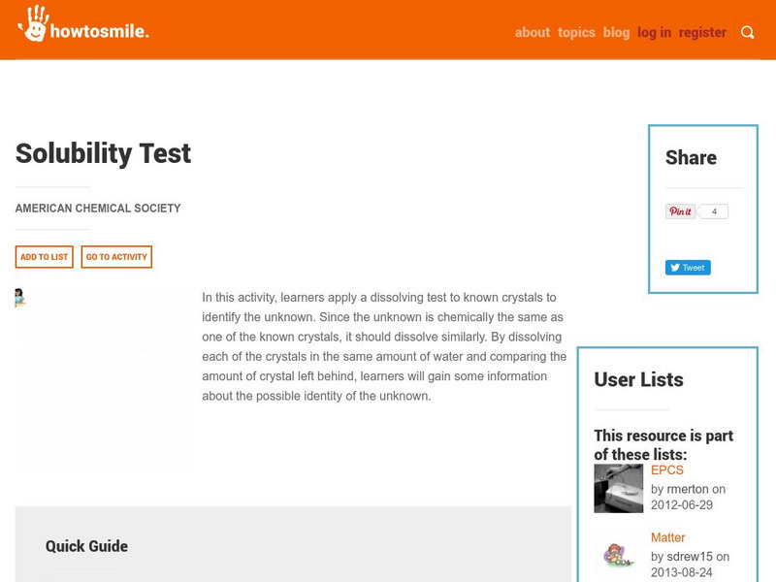This screenshot has height=582, width=776.
Task: Click the Pin it button
Action: [680, 211]
